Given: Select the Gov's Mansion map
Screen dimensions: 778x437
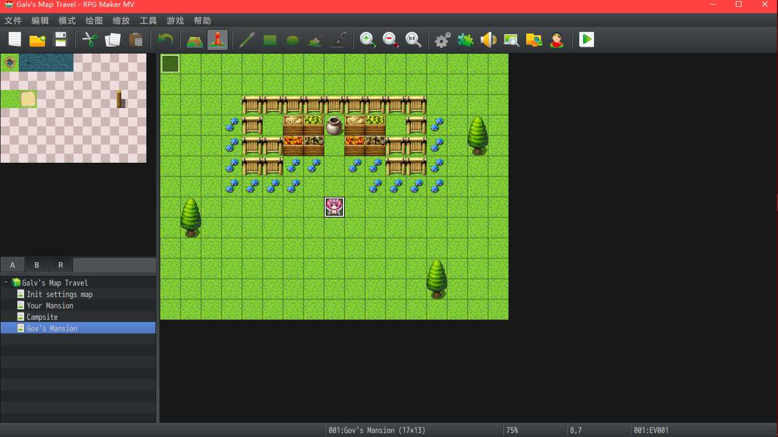Looking at the screenshot, I should point(52,328).
